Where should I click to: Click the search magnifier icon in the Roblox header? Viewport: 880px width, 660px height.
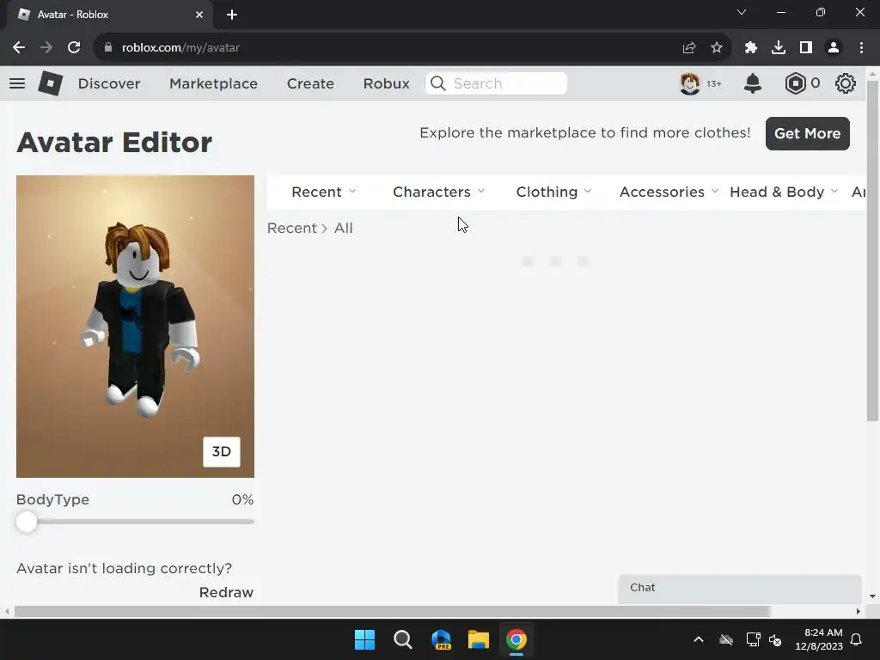click(438, 83)
